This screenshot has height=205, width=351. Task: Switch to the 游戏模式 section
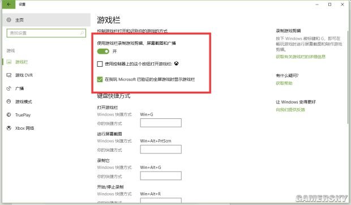click(46, 101)
